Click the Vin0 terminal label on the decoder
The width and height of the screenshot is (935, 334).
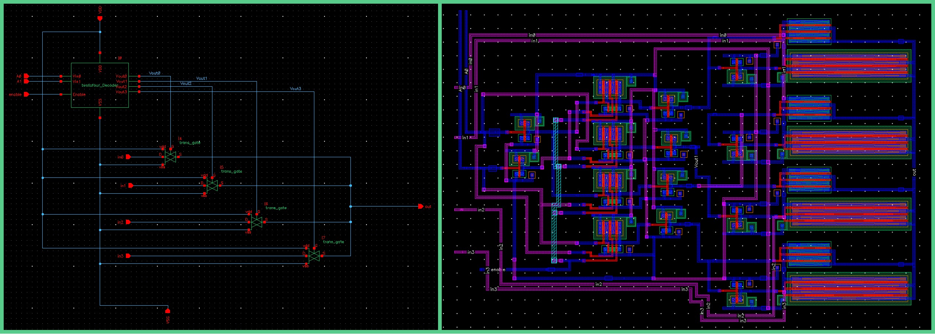tap(77, 76)
